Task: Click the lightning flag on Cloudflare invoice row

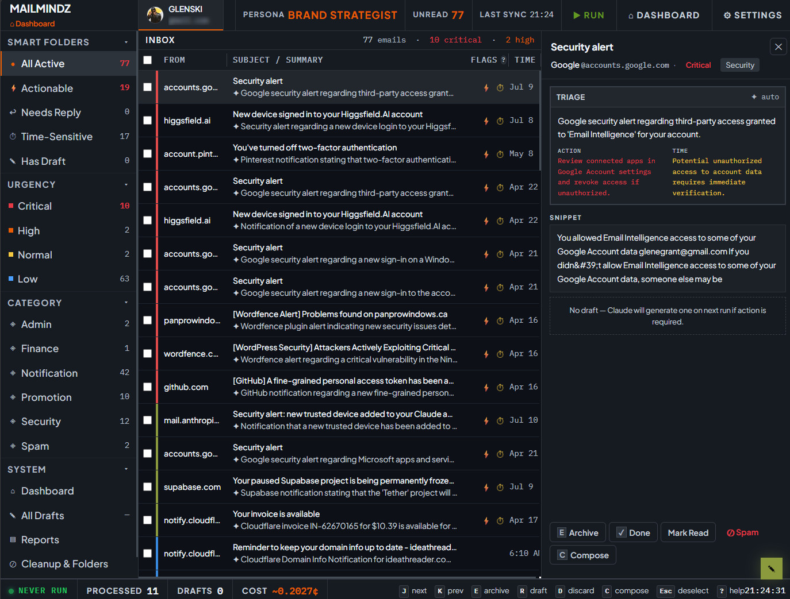Action: pyautogui.click(x=486, y=520)
